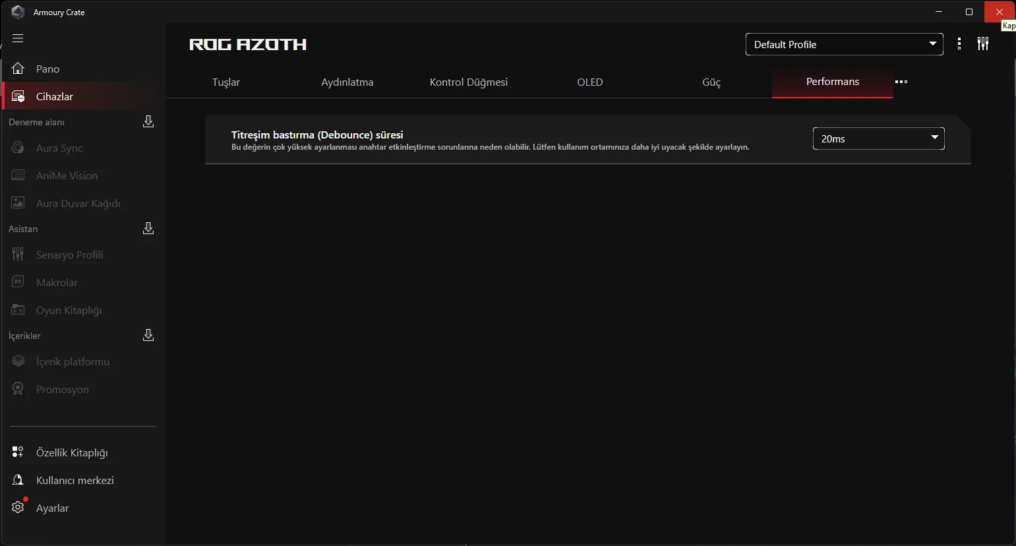Open the Kontrol Düğmesi tab
Screen dimensions: 1016x546
469,82
